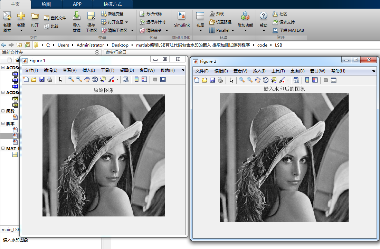380x249 pixels.
Task: Open the 打开变量 dropdown
Action: [127, 22]
